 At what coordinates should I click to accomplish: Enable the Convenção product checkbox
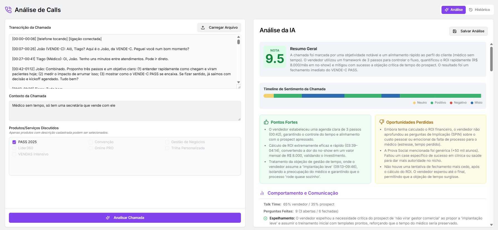91,142
